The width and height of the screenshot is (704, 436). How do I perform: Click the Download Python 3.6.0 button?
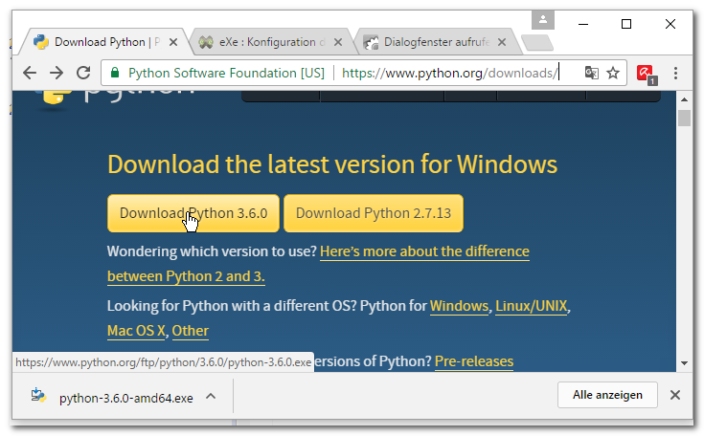193,213
